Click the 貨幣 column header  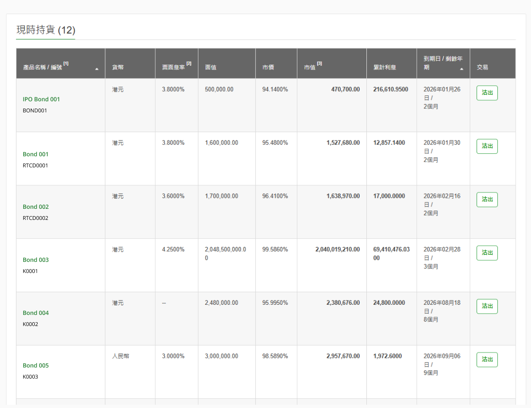[x=118, y=68]
